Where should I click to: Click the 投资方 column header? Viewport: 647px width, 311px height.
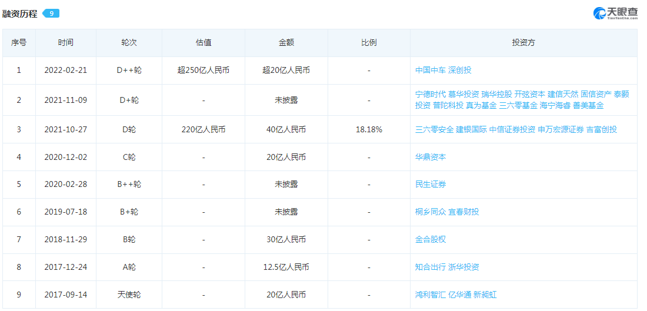point(523,42)
